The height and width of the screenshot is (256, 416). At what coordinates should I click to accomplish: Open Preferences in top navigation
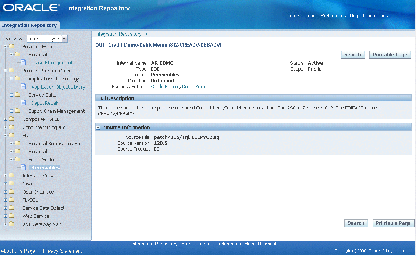click(333, 16)
